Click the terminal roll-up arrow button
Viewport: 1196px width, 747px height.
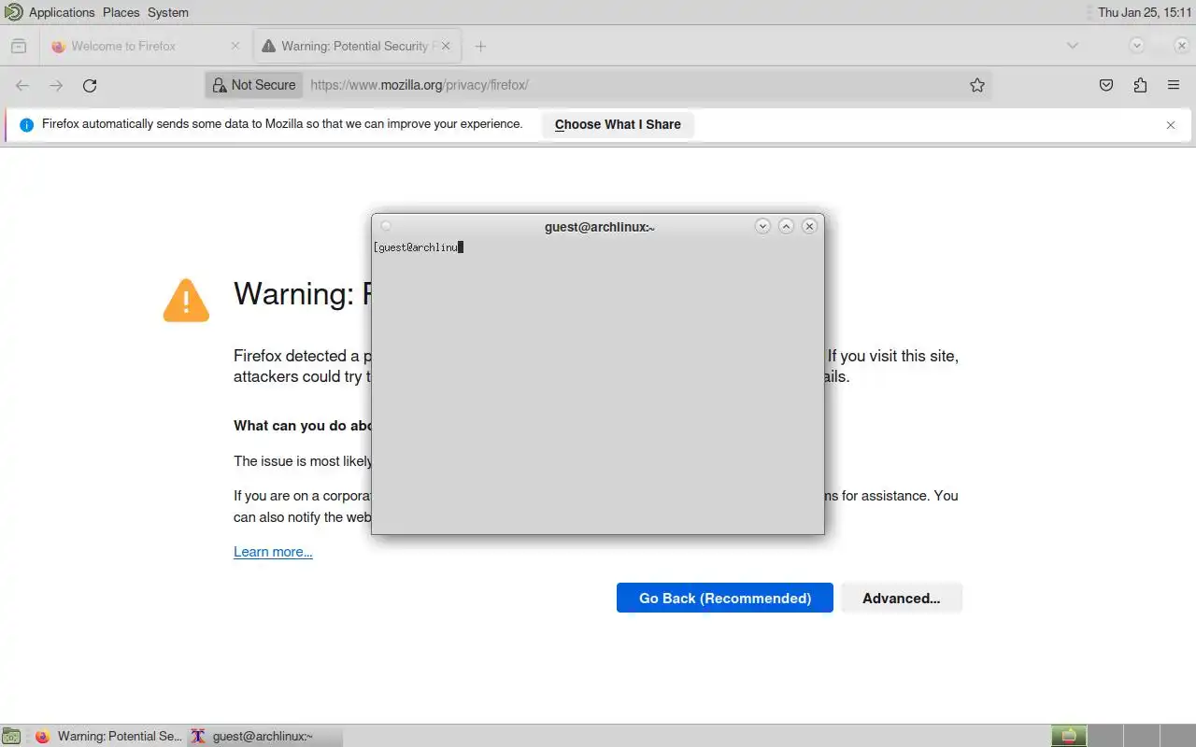click(786, 226)
